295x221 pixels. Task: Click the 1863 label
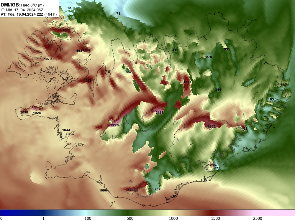pos(212,126)
